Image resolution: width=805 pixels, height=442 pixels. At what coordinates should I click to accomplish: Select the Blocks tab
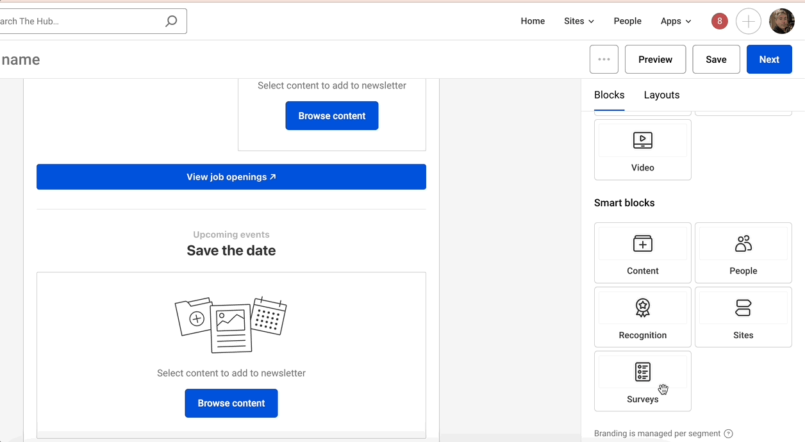click(x=609, y=95)
